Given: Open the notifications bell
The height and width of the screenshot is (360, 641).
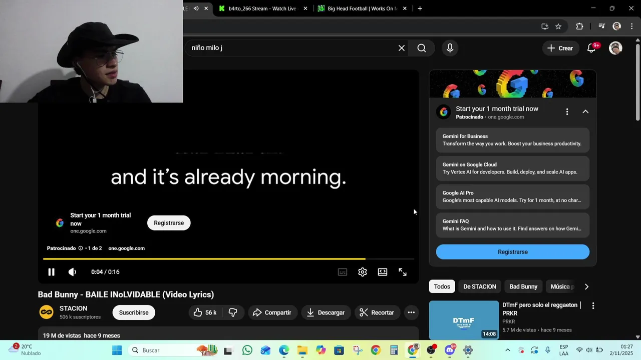Looking at the screenshot, I should pyautogui.click(x=592, y=48).
